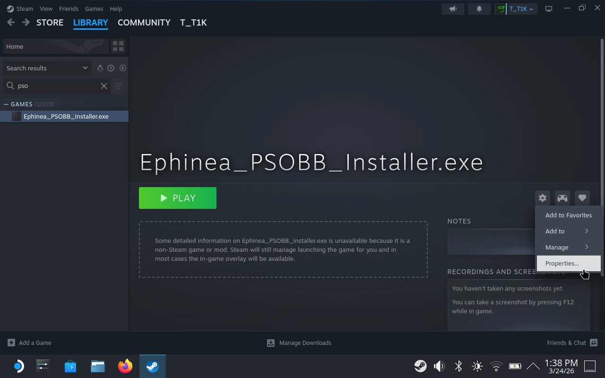The image size is (605, 378).
Task: Open game settings via the gear icon
Action: click(x=542, y=198)
